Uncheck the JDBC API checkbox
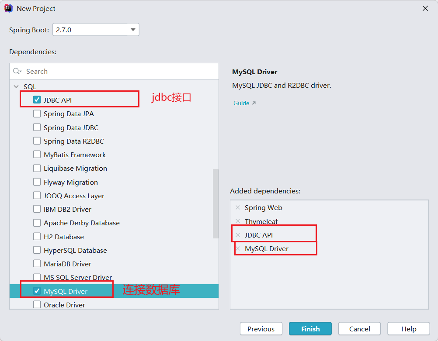Image resolution: width=438 pixels, height=341 pixels. [37, 100]
